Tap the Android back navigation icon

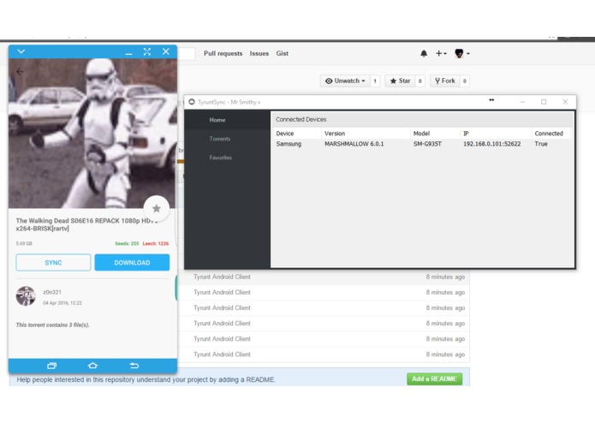coord(134,366)
